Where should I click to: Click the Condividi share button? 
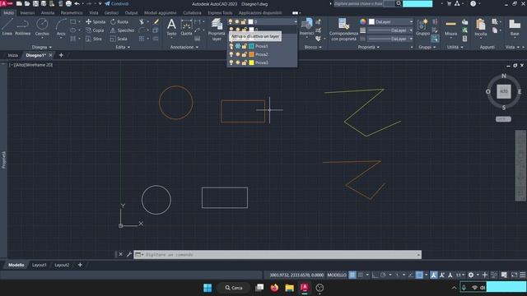click(117, 3)
